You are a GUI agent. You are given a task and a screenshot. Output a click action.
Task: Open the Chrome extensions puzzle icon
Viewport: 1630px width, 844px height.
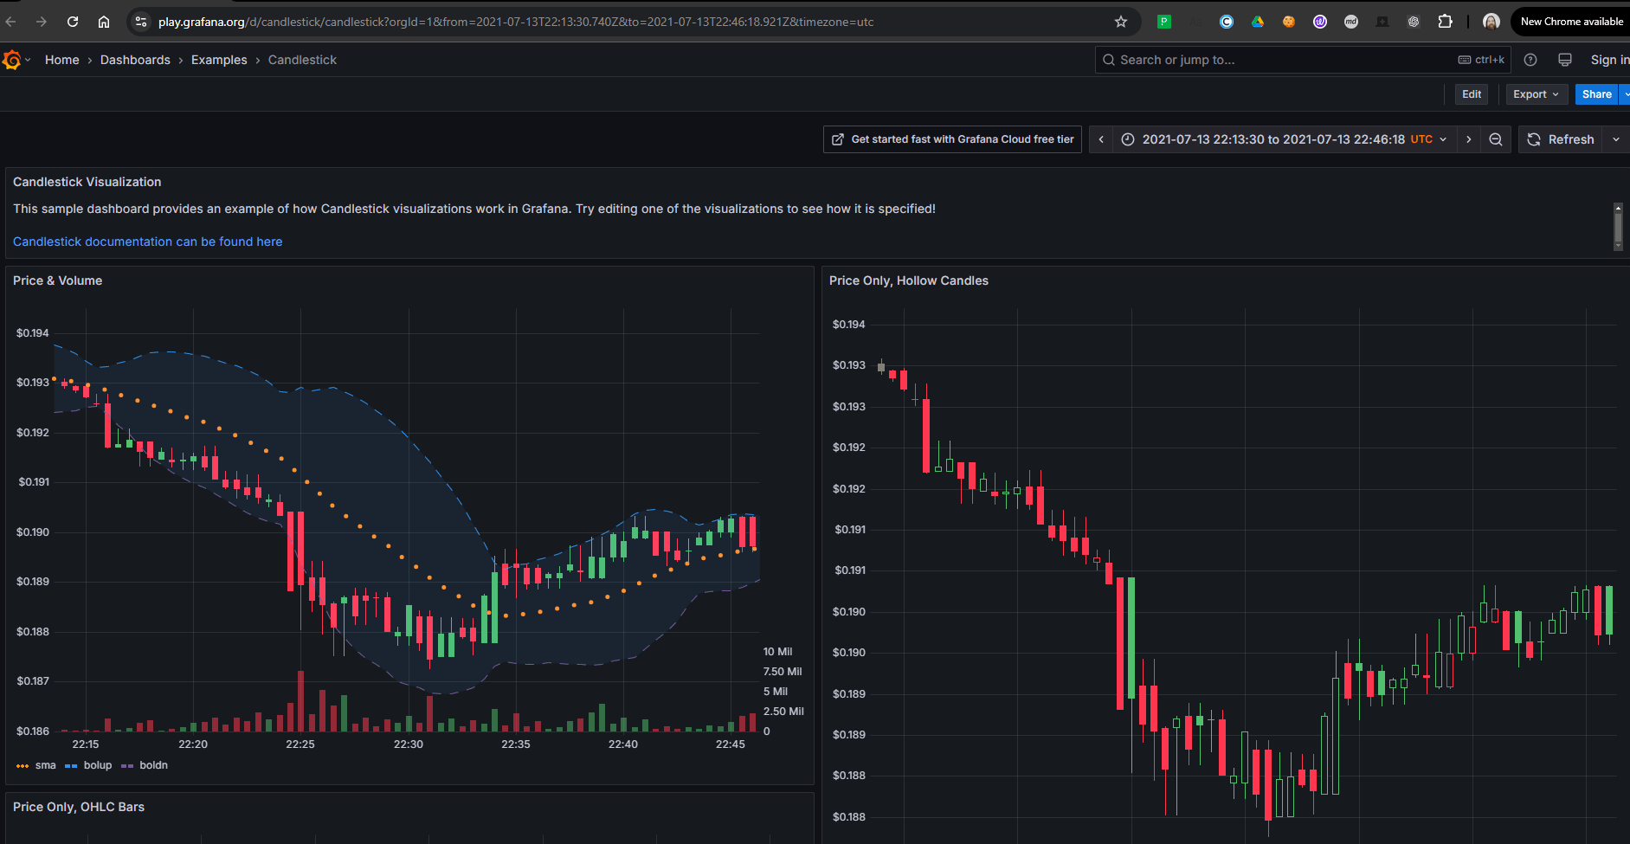point(1445,22)
